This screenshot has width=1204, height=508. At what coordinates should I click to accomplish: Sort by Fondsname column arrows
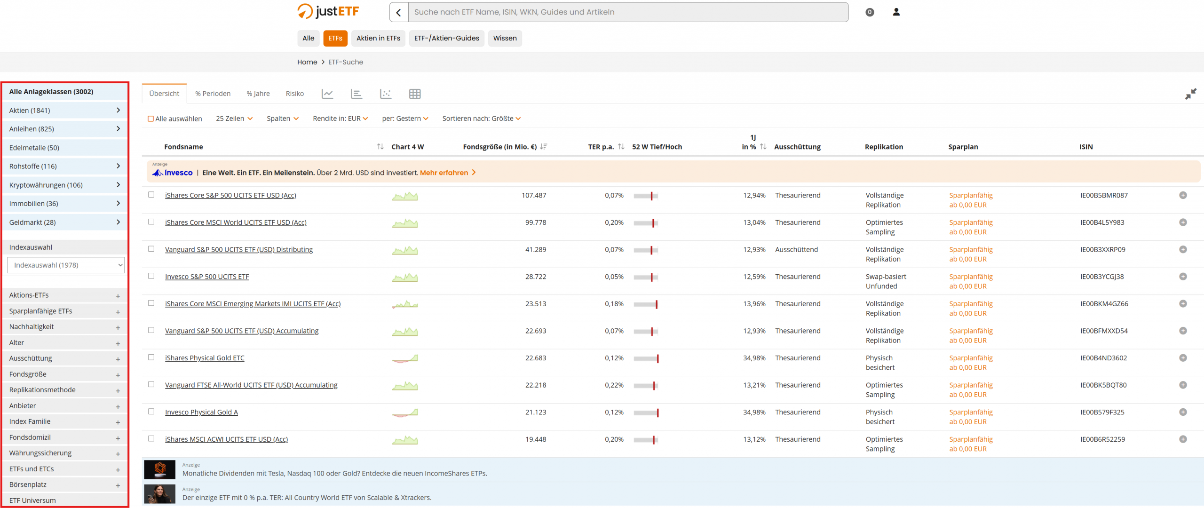pos(380,147)
